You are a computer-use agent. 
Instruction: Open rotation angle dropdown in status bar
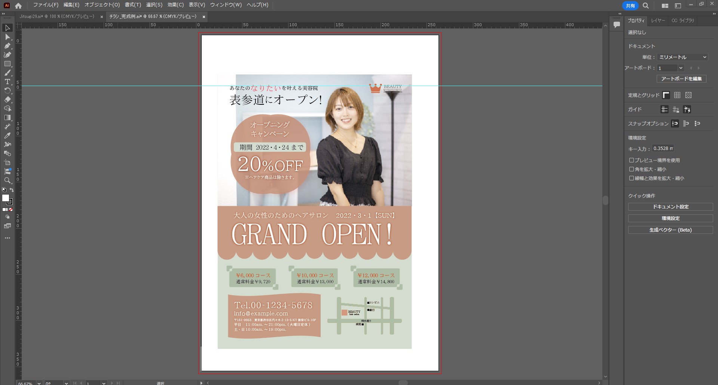coord(66,383)
